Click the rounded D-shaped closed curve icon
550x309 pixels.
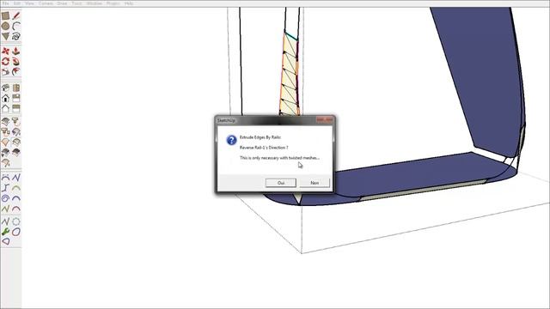click(x=6, y=241)
